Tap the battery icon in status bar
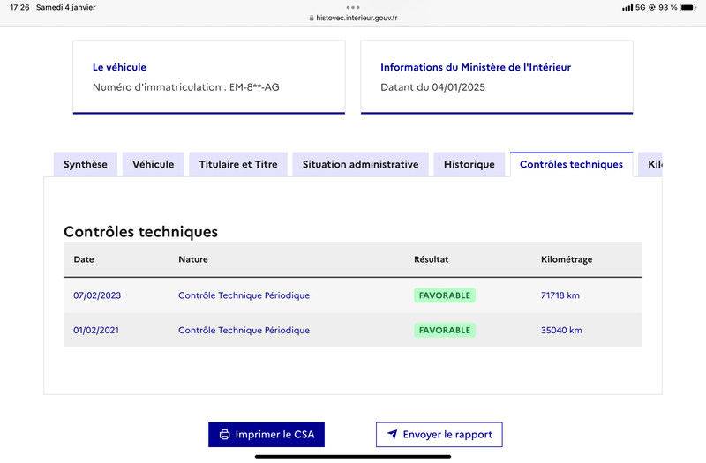The height and width of the screenshot is (463, 706). (688, 7)
